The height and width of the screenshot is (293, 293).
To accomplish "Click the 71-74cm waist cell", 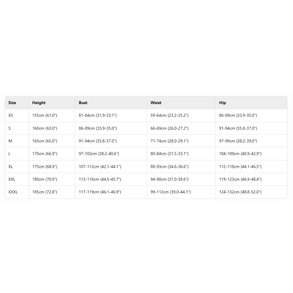I will tap(169, 141).
